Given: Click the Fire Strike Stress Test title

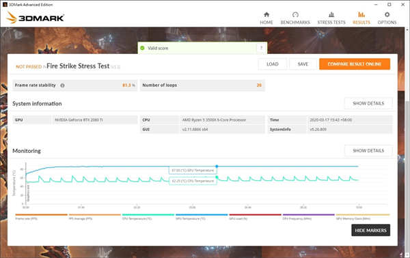Looking at the screenshot, I should [78, 66].
